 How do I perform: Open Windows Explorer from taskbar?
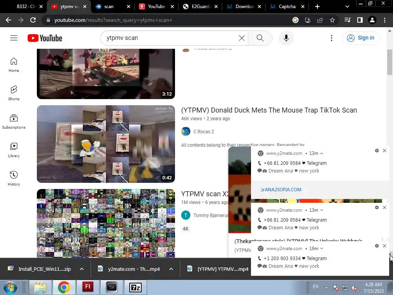[40, 287]
